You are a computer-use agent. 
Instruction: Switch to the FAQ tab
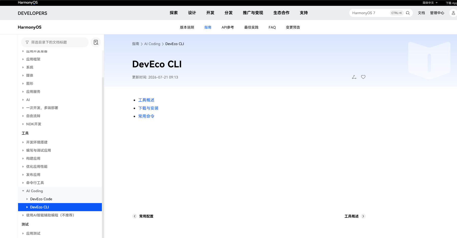pyautogui.click(x=272, y=27)
